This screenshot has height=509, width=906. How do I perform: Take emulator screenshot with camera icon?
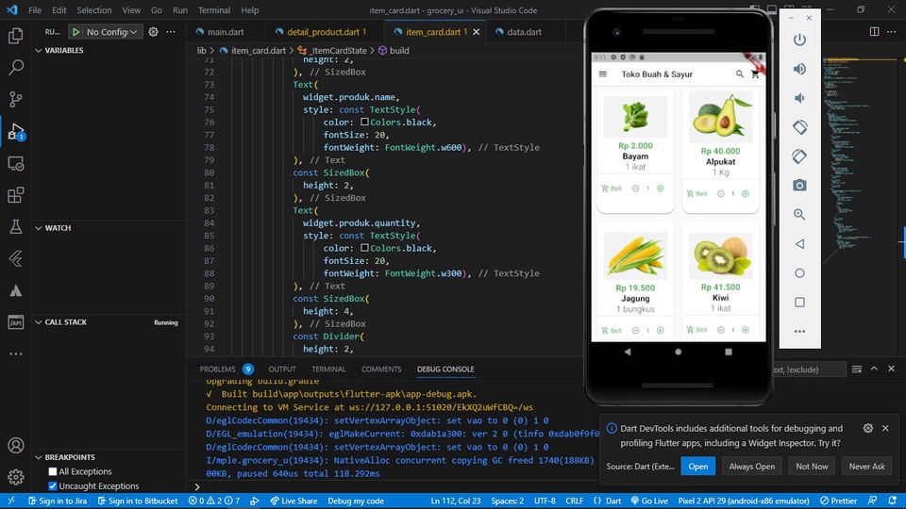[799, 186]
